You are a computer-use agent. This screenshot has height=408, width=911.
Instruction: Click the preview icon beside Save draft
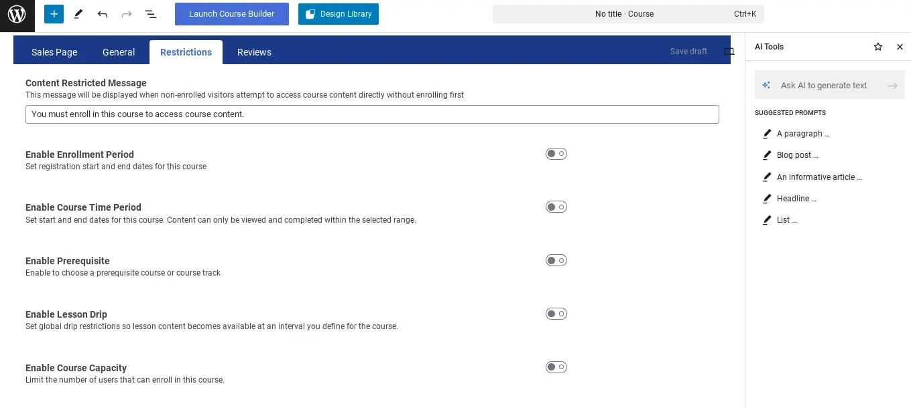(x=729, y=52)
